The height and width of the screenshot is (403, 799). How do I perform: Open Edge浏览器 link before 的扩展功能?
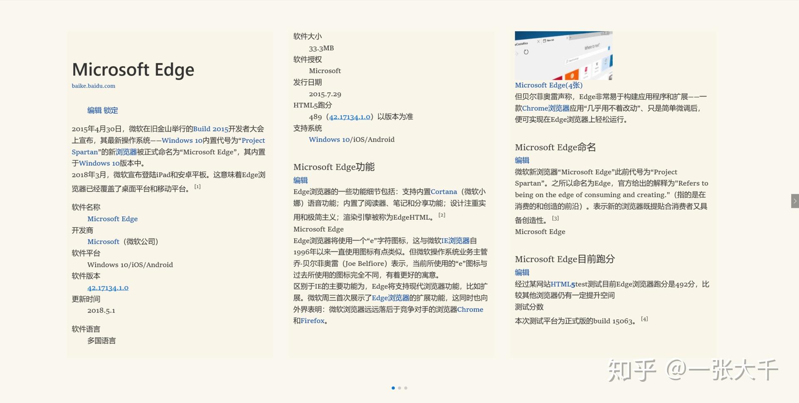tap(390, 298)
